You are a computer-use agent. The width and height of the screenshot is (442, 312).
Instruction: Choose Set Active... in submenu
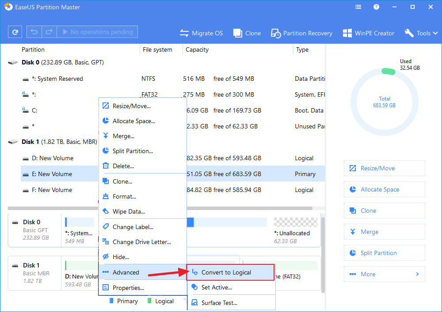[231, 288]
